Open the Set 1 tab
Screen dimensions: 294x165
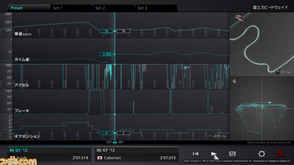click(x=72, y=8)
